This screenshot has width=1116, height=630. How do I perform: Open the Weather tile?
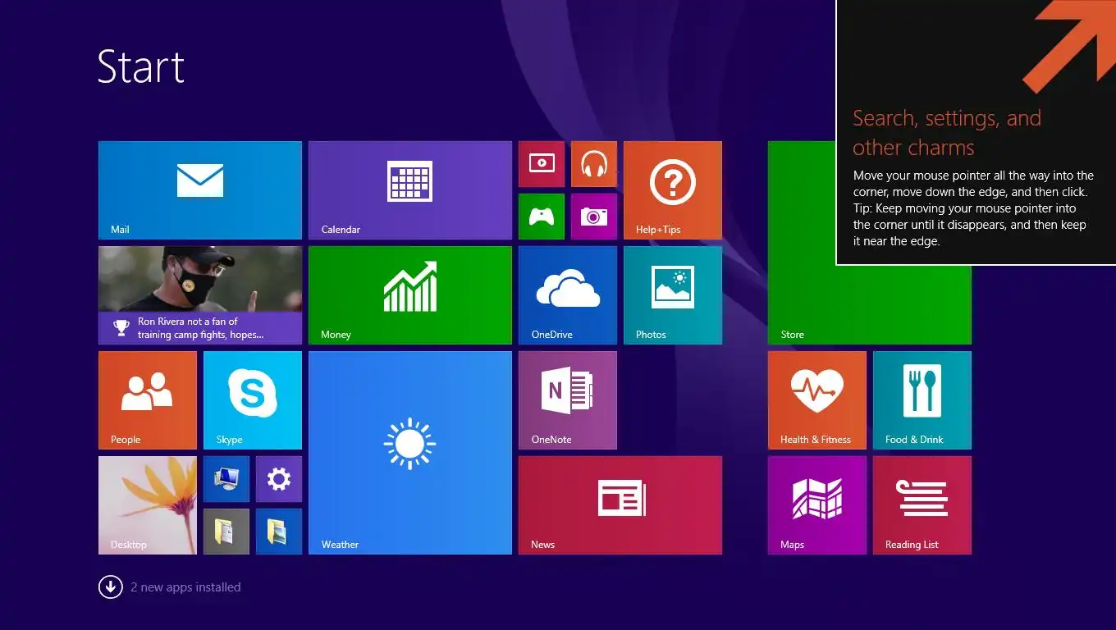(x=410, y=453)
